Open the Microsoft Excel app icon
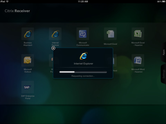The height and width of the screenshot is (124, 166). click(110, 34)
